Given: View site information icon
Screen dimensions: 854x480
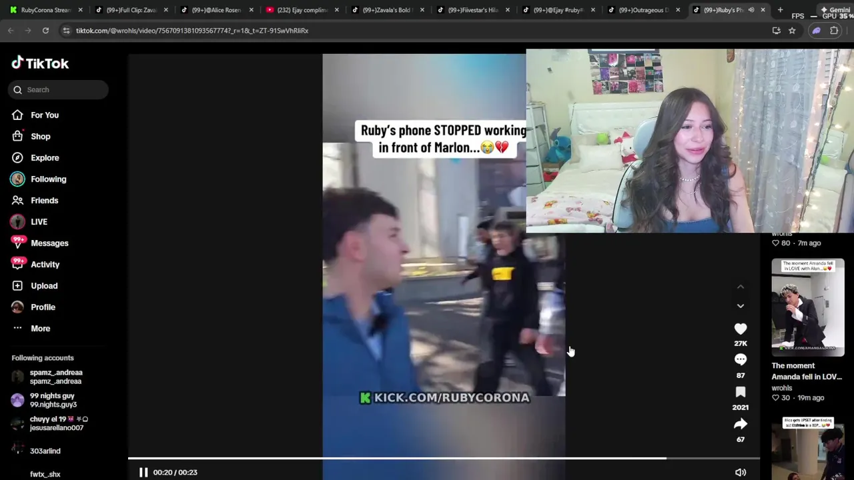Looking at the screenshot, I should coord(65,31).
